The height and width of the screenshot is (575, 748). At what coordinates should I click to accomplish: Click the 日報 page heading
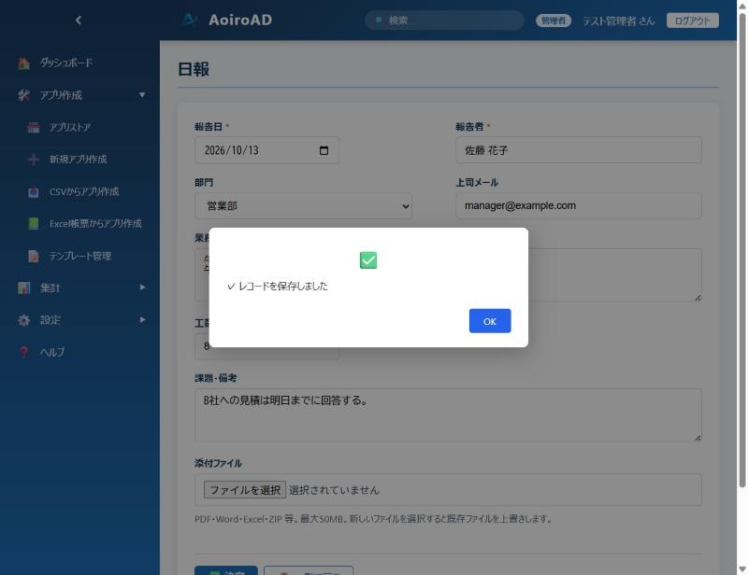point(194,69)
